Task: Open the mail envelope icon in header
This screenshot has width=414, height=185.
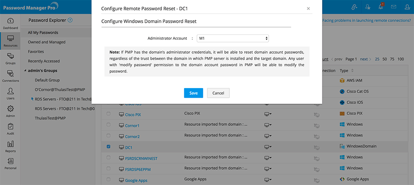Action: coord(394,7)
